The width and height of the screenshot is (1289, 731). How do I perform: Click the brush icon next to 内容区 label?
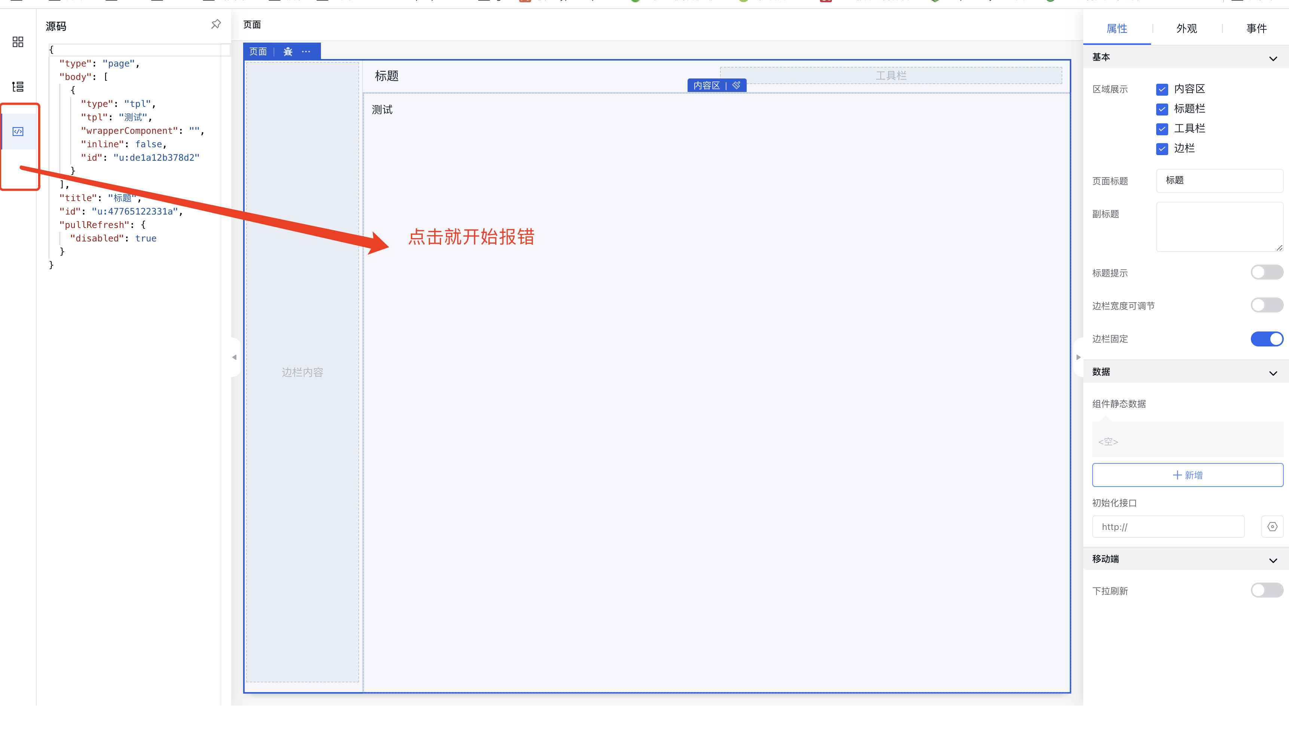click(x=736, y=85)
